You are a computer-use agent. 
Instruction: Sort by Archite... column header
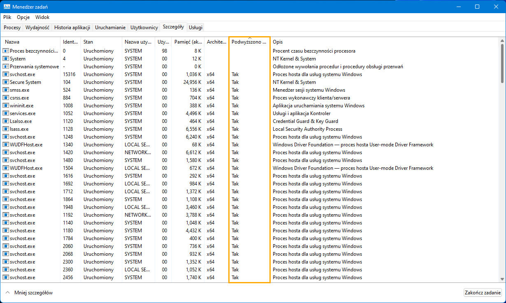(x=216, y=42)
